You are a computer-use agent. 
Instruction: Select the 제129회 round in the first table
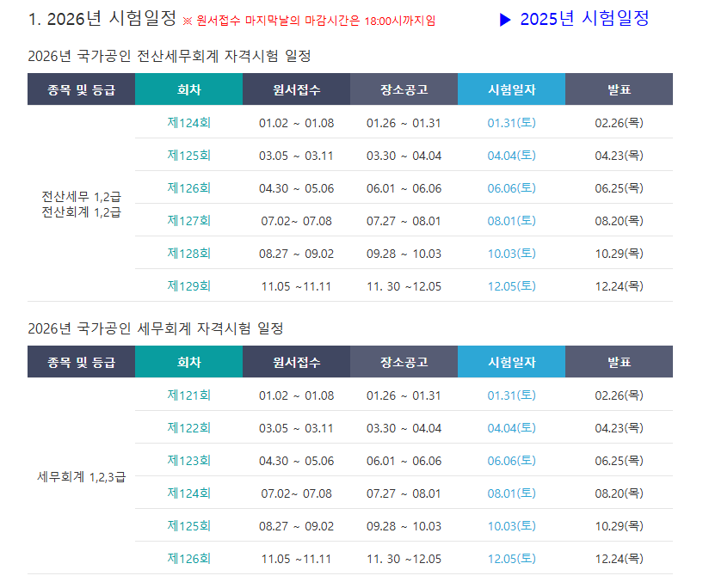coord(188,285)
